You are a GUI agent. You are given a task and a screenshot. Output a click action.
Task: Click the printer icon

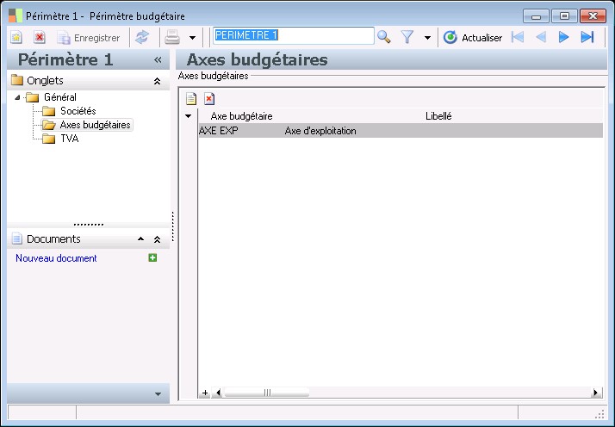point(171,37)
